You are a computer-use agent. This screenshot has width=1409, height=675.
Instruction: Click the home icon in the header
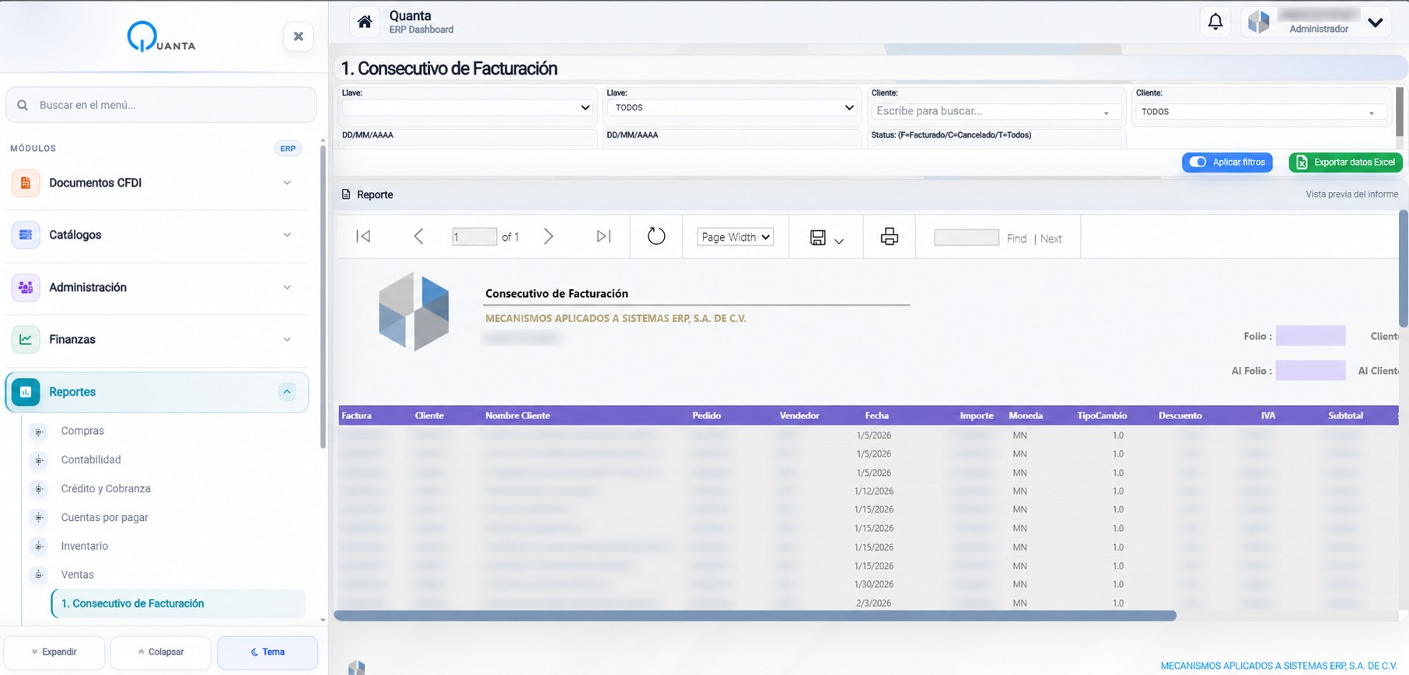[364, 22]
